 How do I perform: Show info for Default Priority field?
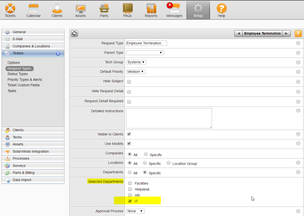pos(298,72)
